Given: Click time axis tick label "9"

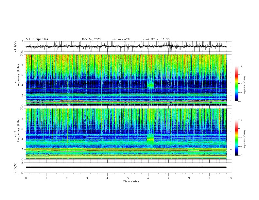Looking at the screenshot, I should (209, 178).
